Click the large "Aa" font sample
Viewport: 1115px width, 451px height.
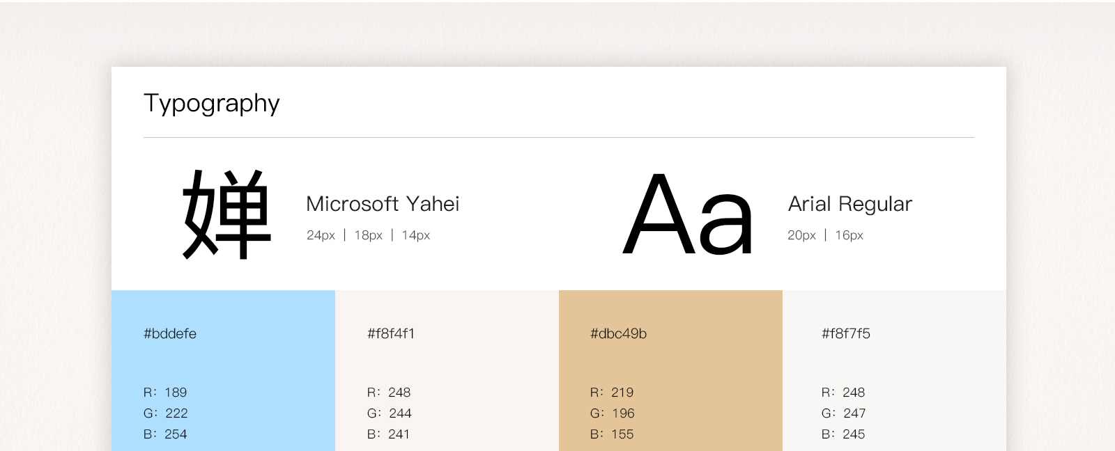[x=688, y=214]
